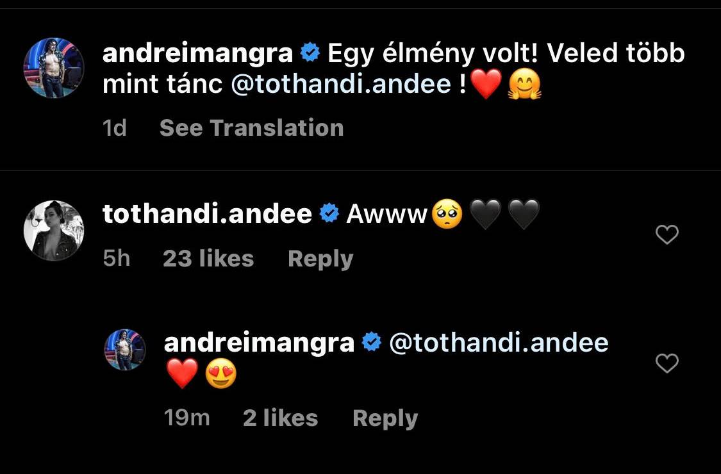This screenshot has width=721, height=474.
Task: Click the 1d timestamp on top comment
Action: pyautogui.click(x=115, y=127)
